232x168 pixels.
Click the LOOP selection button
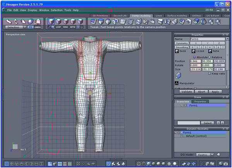[58, 27]
